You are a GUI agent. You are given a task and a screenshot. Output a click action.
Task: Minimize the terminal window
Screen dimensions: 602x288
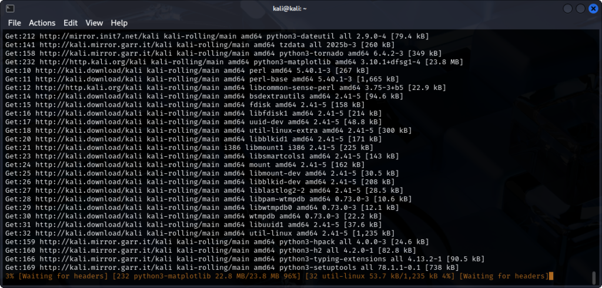point(567,8)
